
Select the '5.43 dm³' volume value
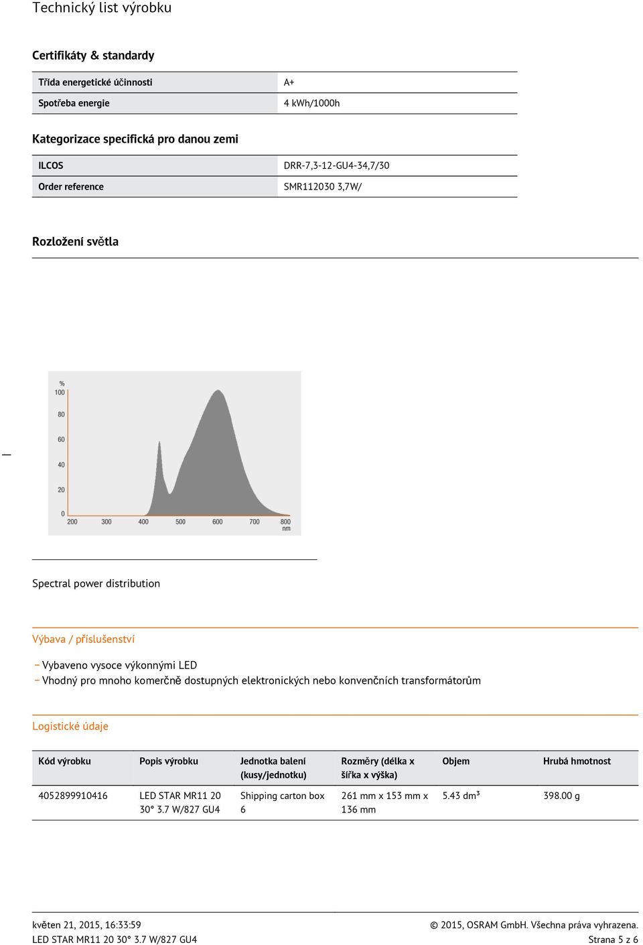(461, 796)
